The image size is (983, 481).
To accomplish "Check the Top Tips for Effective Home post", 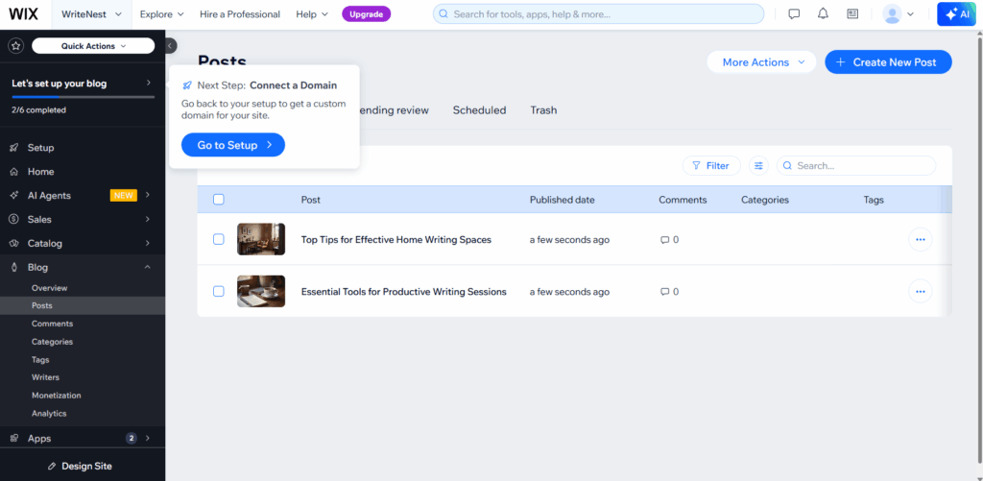I will [x=218, y=239].
